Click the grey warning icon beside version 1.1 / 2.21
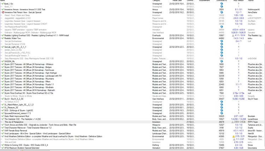The image size is (265, 151). point(234,139)
